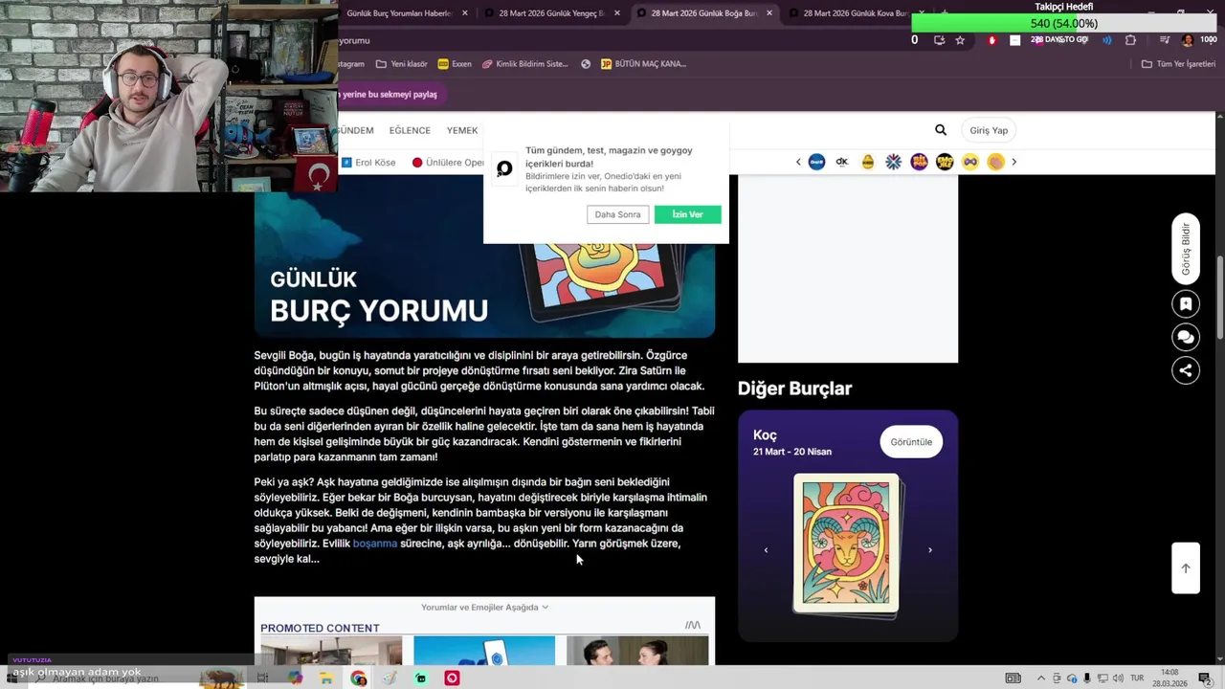
Task: Expand Yorumlar ve Emojiler Aşağıda
Action: click(x=484, y=607)
